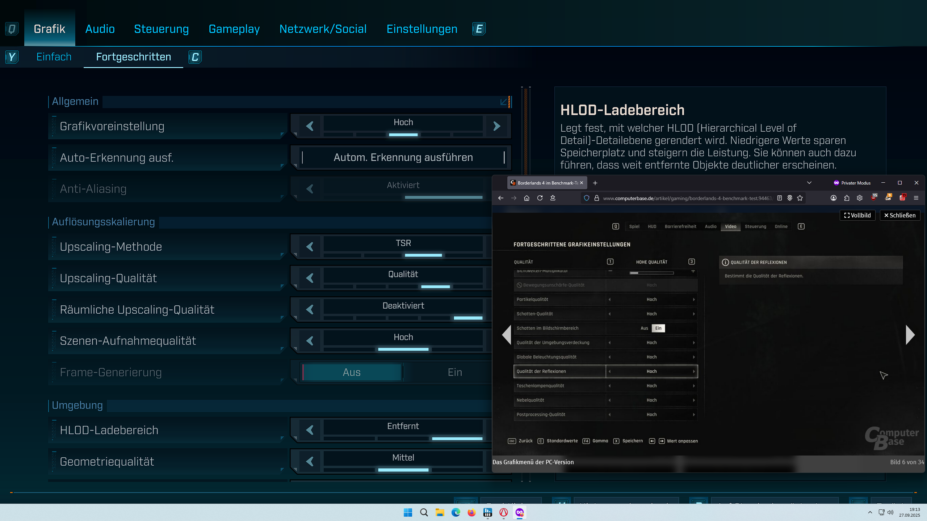
Task: Click the bookmark star in the address bar
Action: 799,198
